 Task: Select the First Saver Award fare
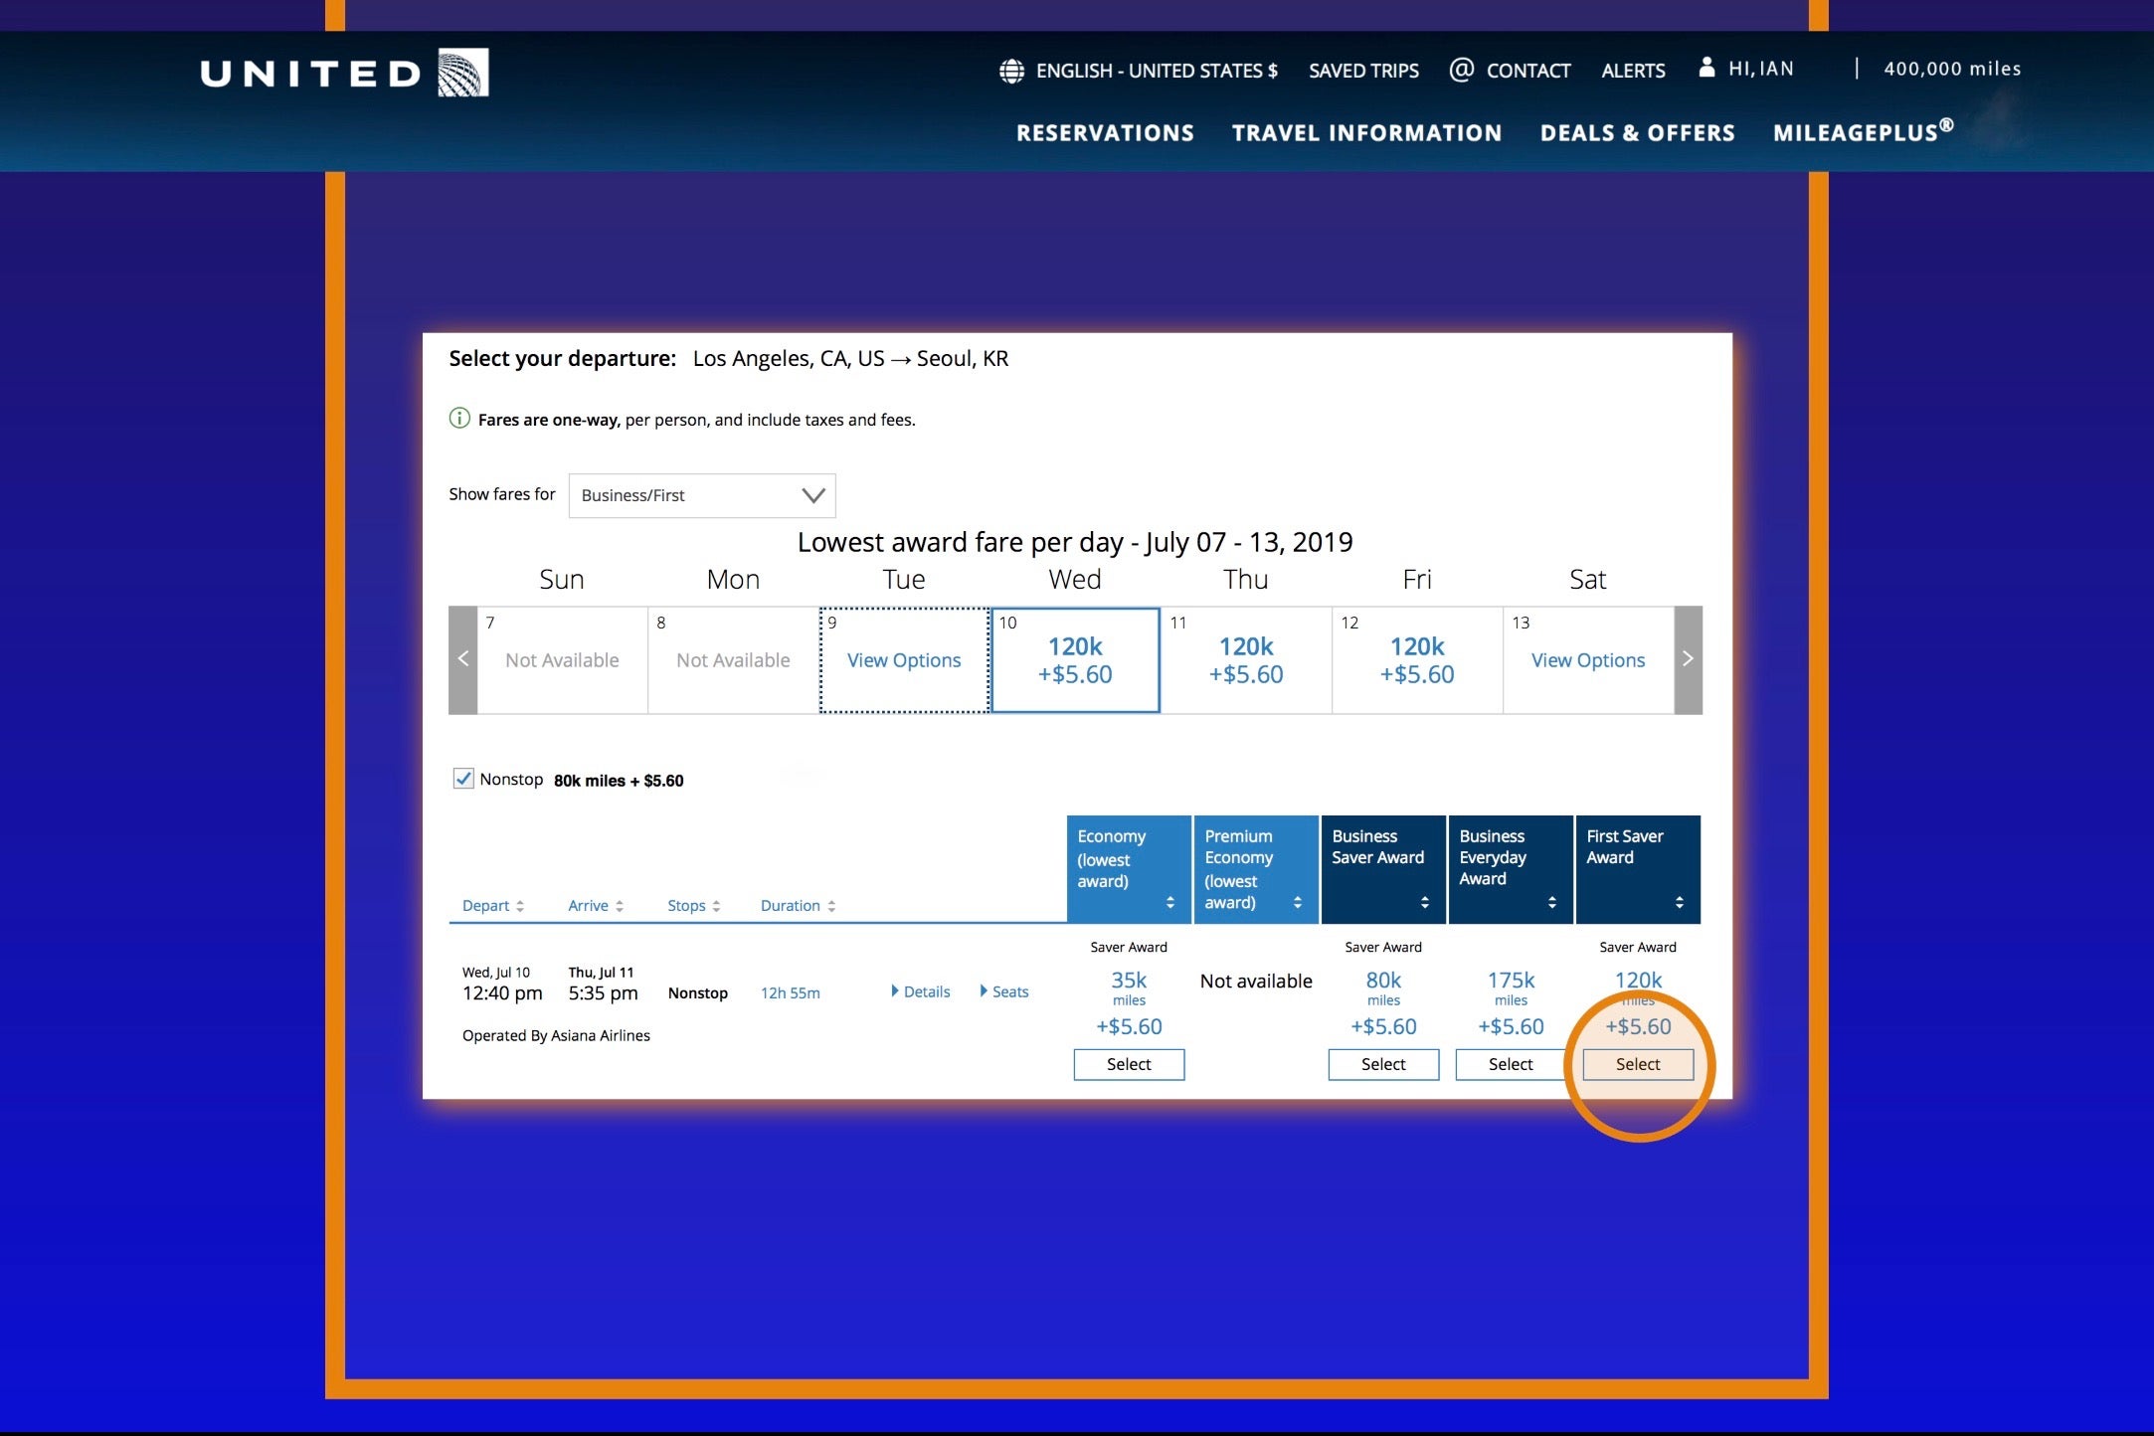[x=1637, y=1064]
